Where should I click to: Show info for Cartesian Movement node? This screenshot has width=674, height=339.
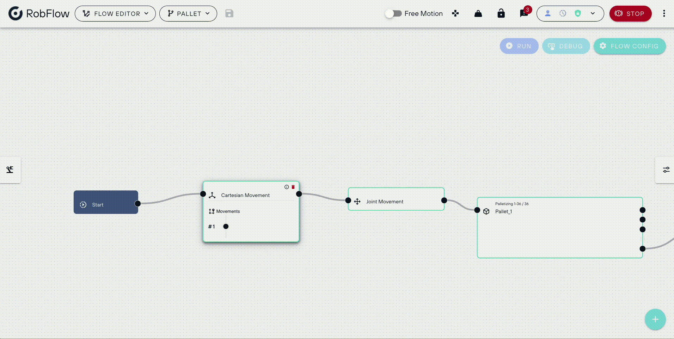pos(287,187)
